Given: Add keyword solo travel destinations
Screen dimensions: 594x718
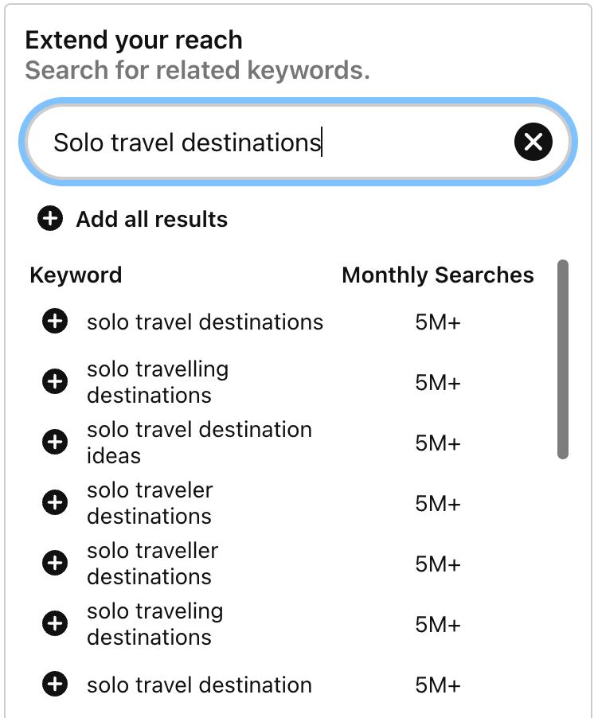Looking at the screenshot, I should point(55,321).
